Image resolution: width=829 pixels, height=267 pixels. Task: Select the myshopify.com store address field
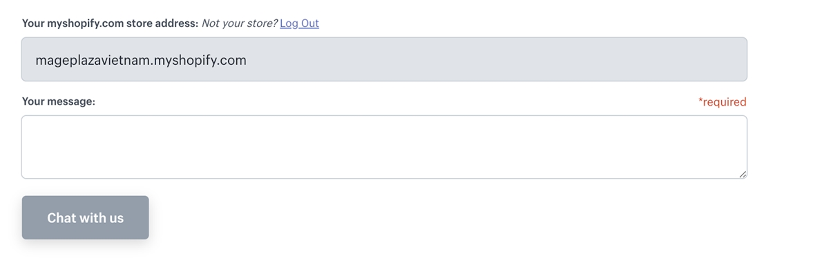[384, 59]
